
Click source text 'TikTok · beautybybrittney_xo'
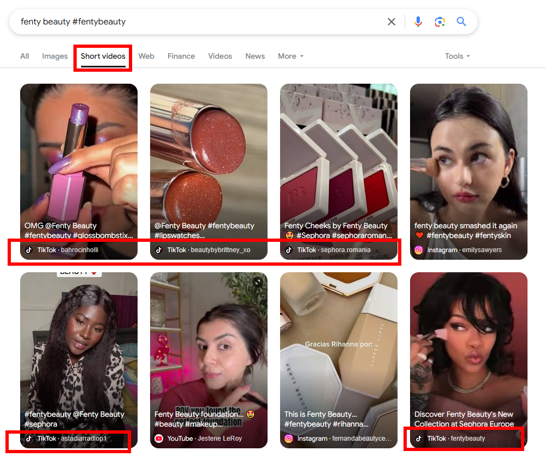pos(209,250)
